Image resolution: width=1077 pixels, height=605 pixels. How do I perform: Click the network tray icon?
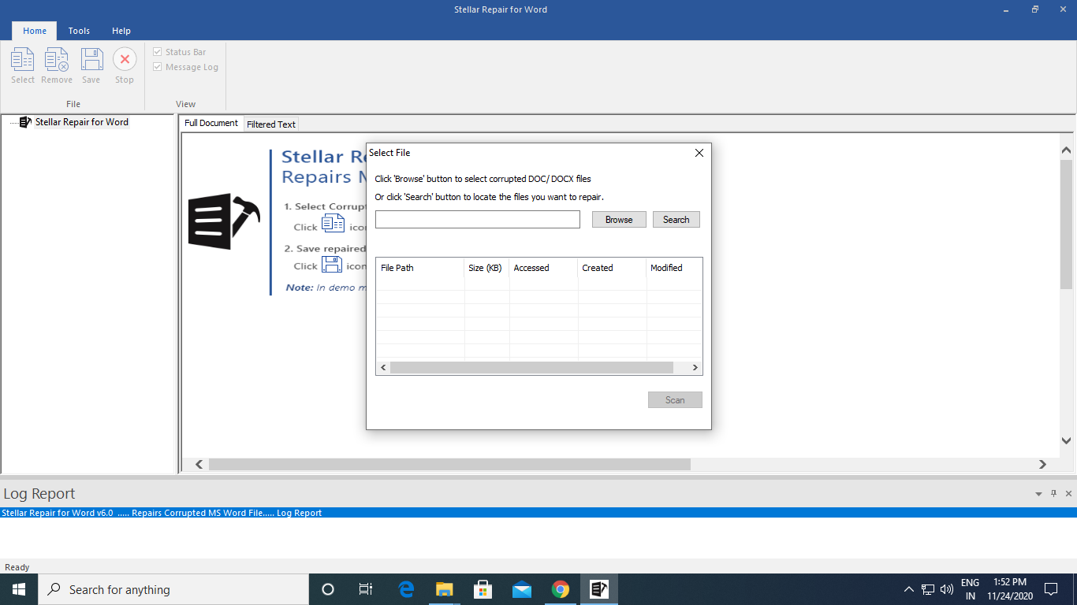coord(928,589)
